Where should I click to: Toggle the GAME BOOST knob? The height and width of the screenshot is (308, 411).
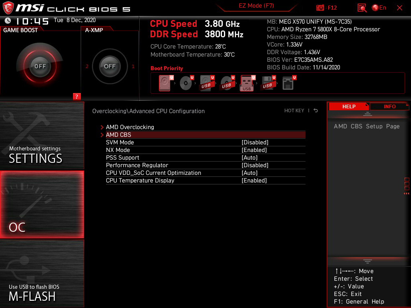click(40, 66)
